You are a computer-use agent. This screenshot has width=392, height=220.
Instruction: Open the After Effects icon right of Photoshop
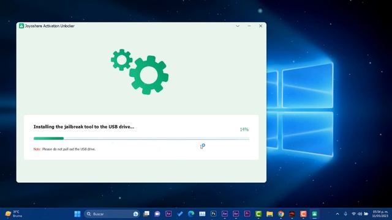tap(225, 214)
